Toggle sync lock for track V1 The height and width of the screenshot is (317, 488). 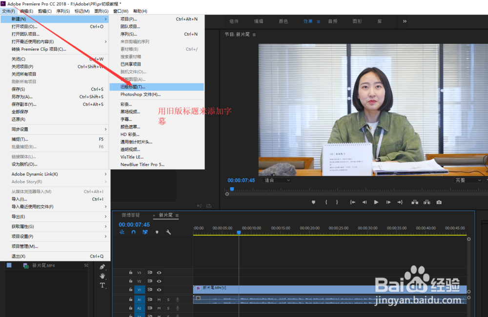pos(150,290)
